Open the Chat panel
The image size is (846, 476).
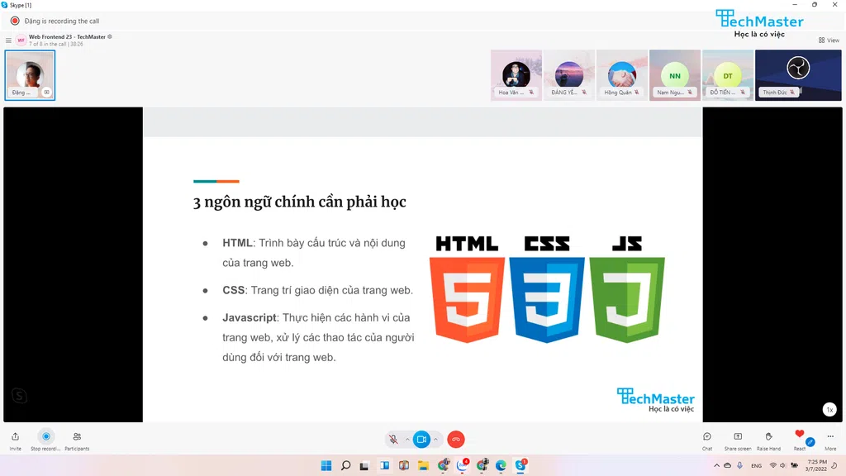coord(707,440)
